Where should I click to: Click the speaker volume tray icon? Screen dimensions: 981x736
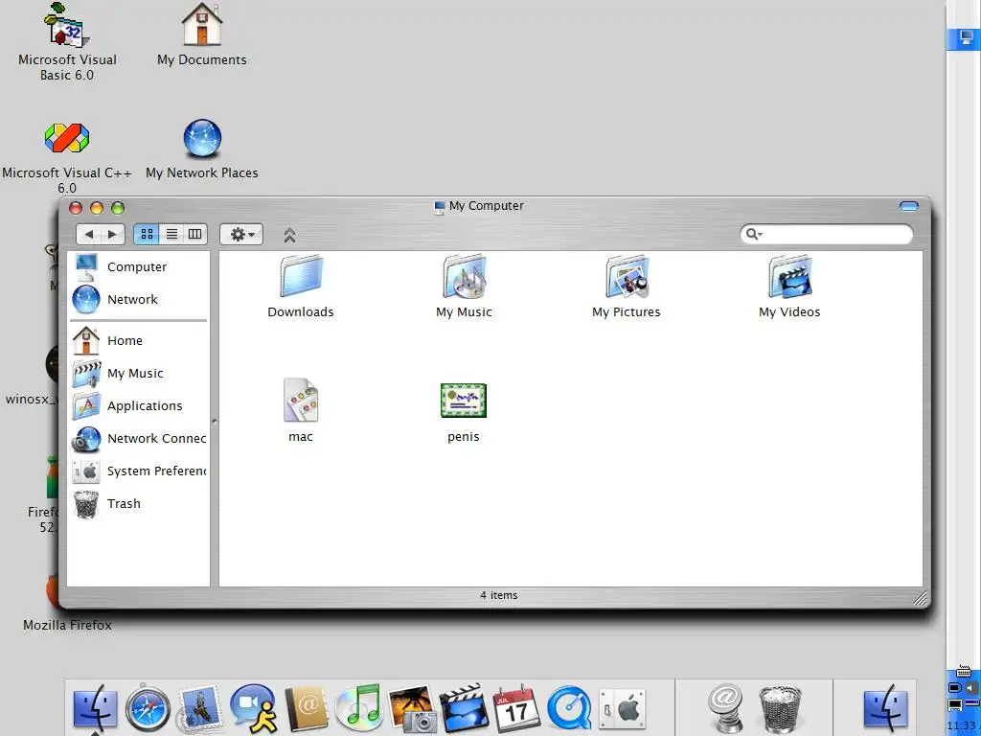(972, 688)
